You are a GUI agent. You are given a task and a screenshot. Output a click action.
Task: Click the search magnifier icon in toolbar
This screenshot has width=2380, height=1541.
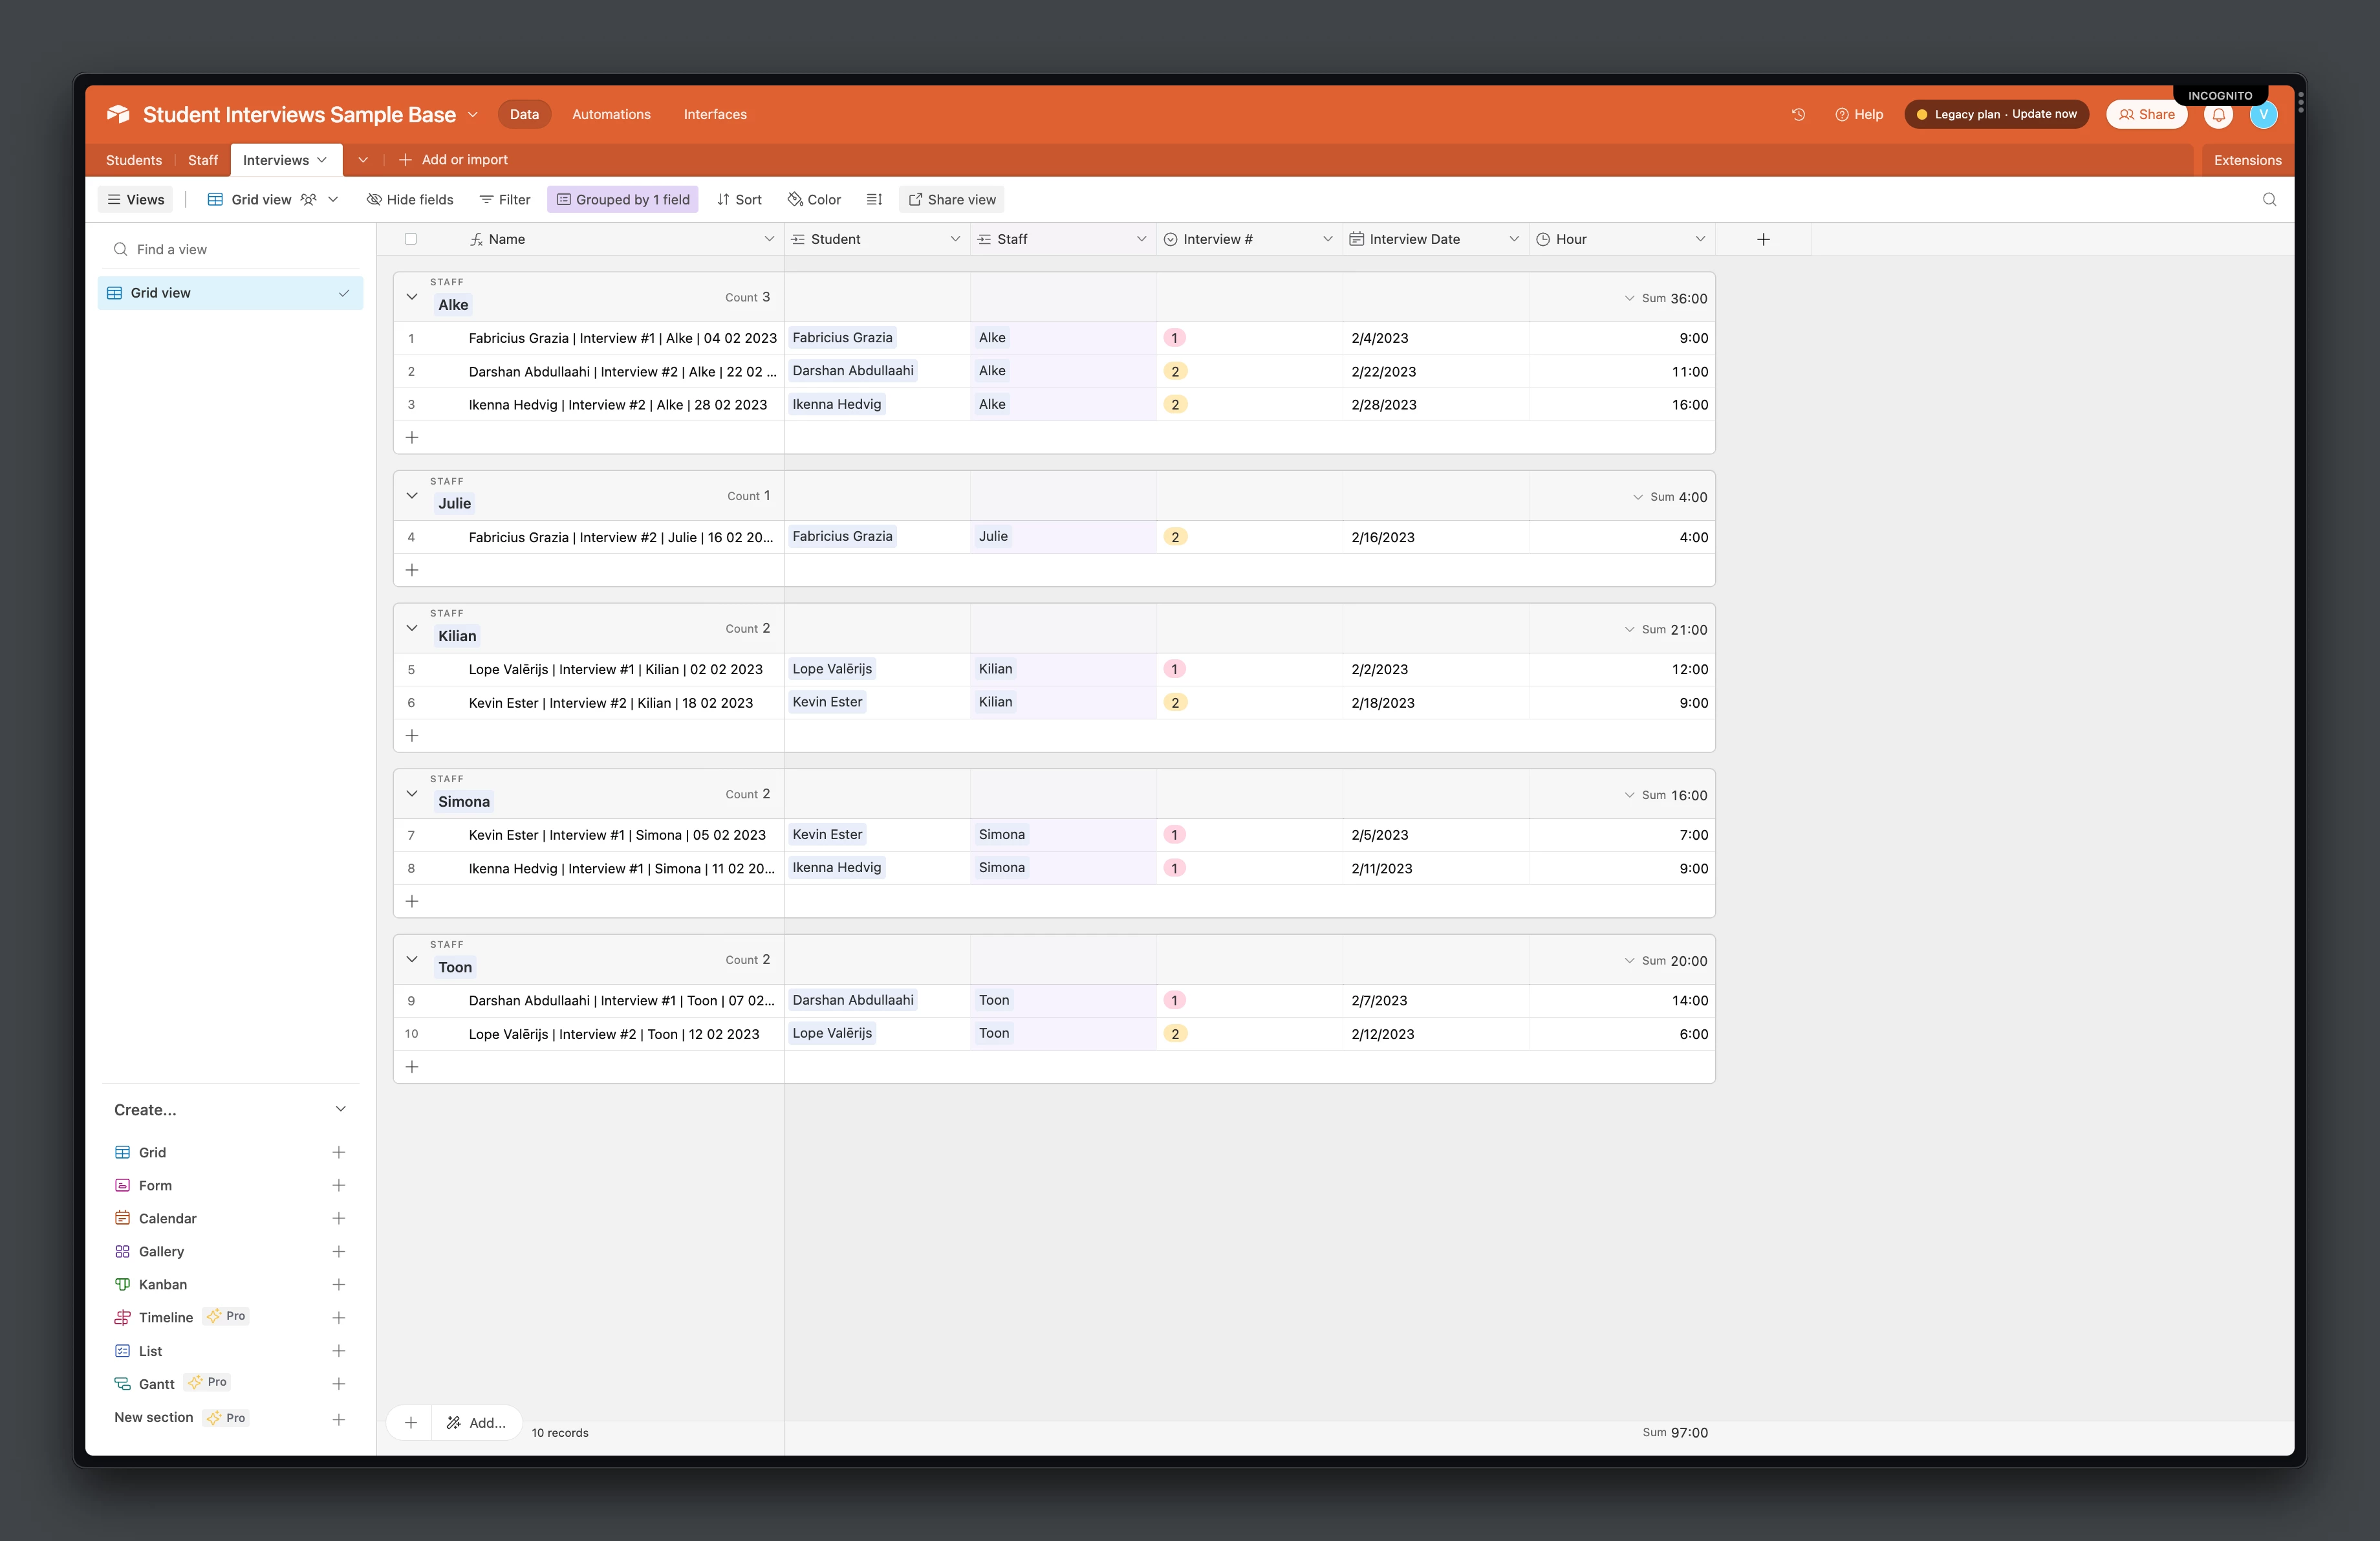point(2269,199)
